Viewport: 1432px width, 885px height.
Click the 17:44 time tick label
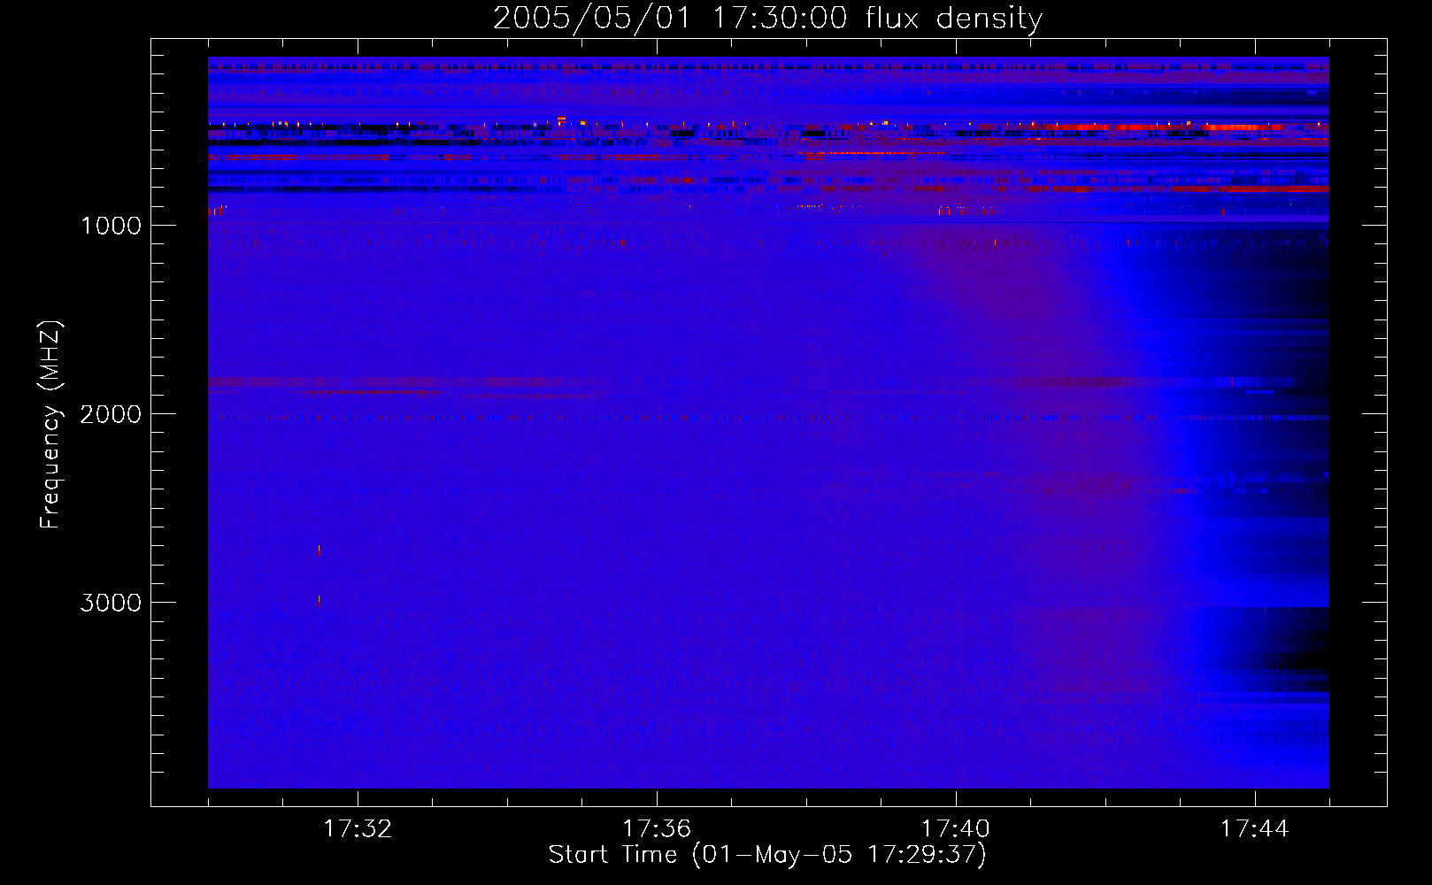pyautogui.click(x=1255, y=829)
